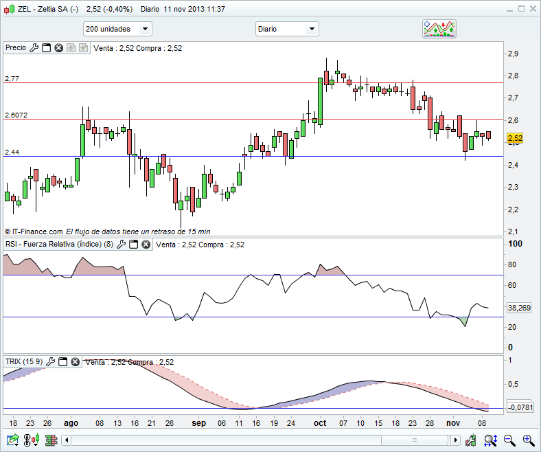The width and height of the screenshot is (541, 452).
Task: Remove the RSI indicator panel
Action: click(146, 245)
